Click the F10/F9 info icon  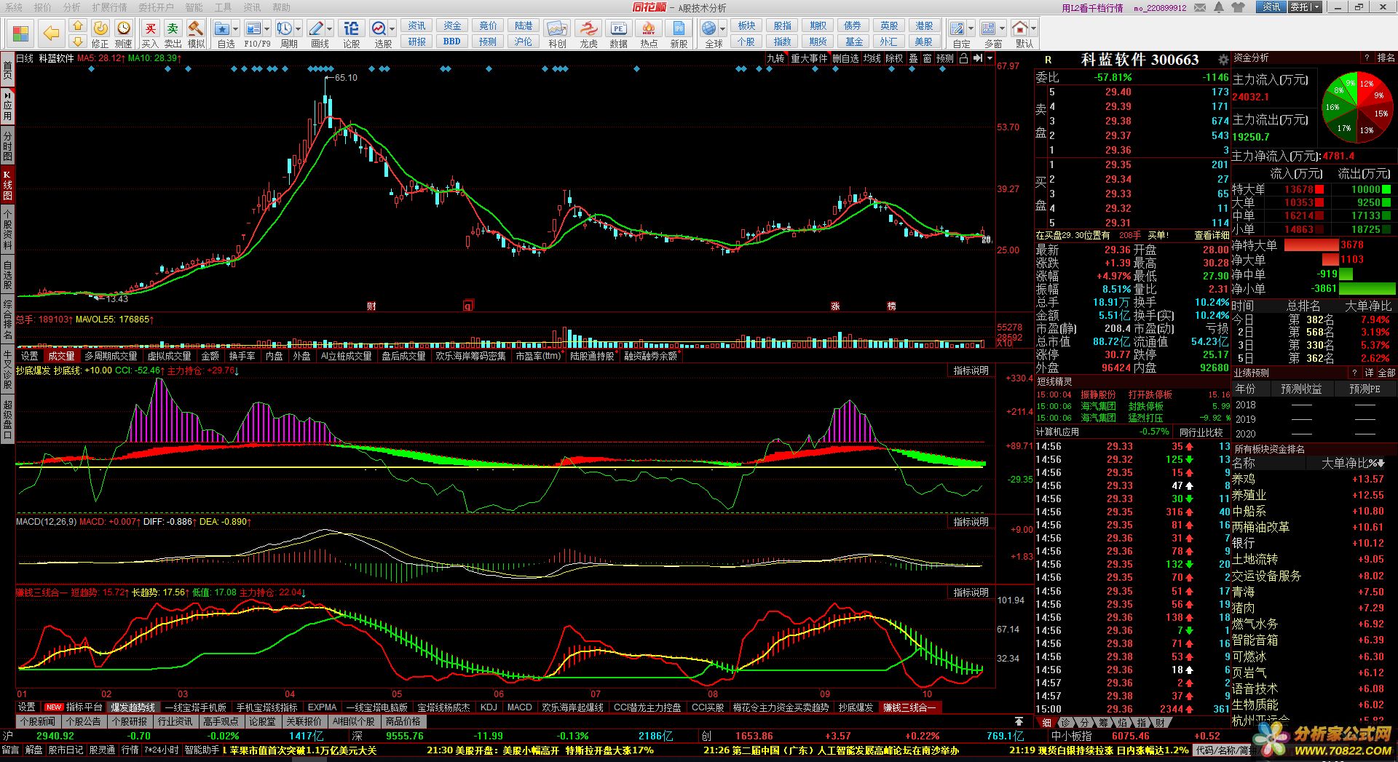click(253, 28)
